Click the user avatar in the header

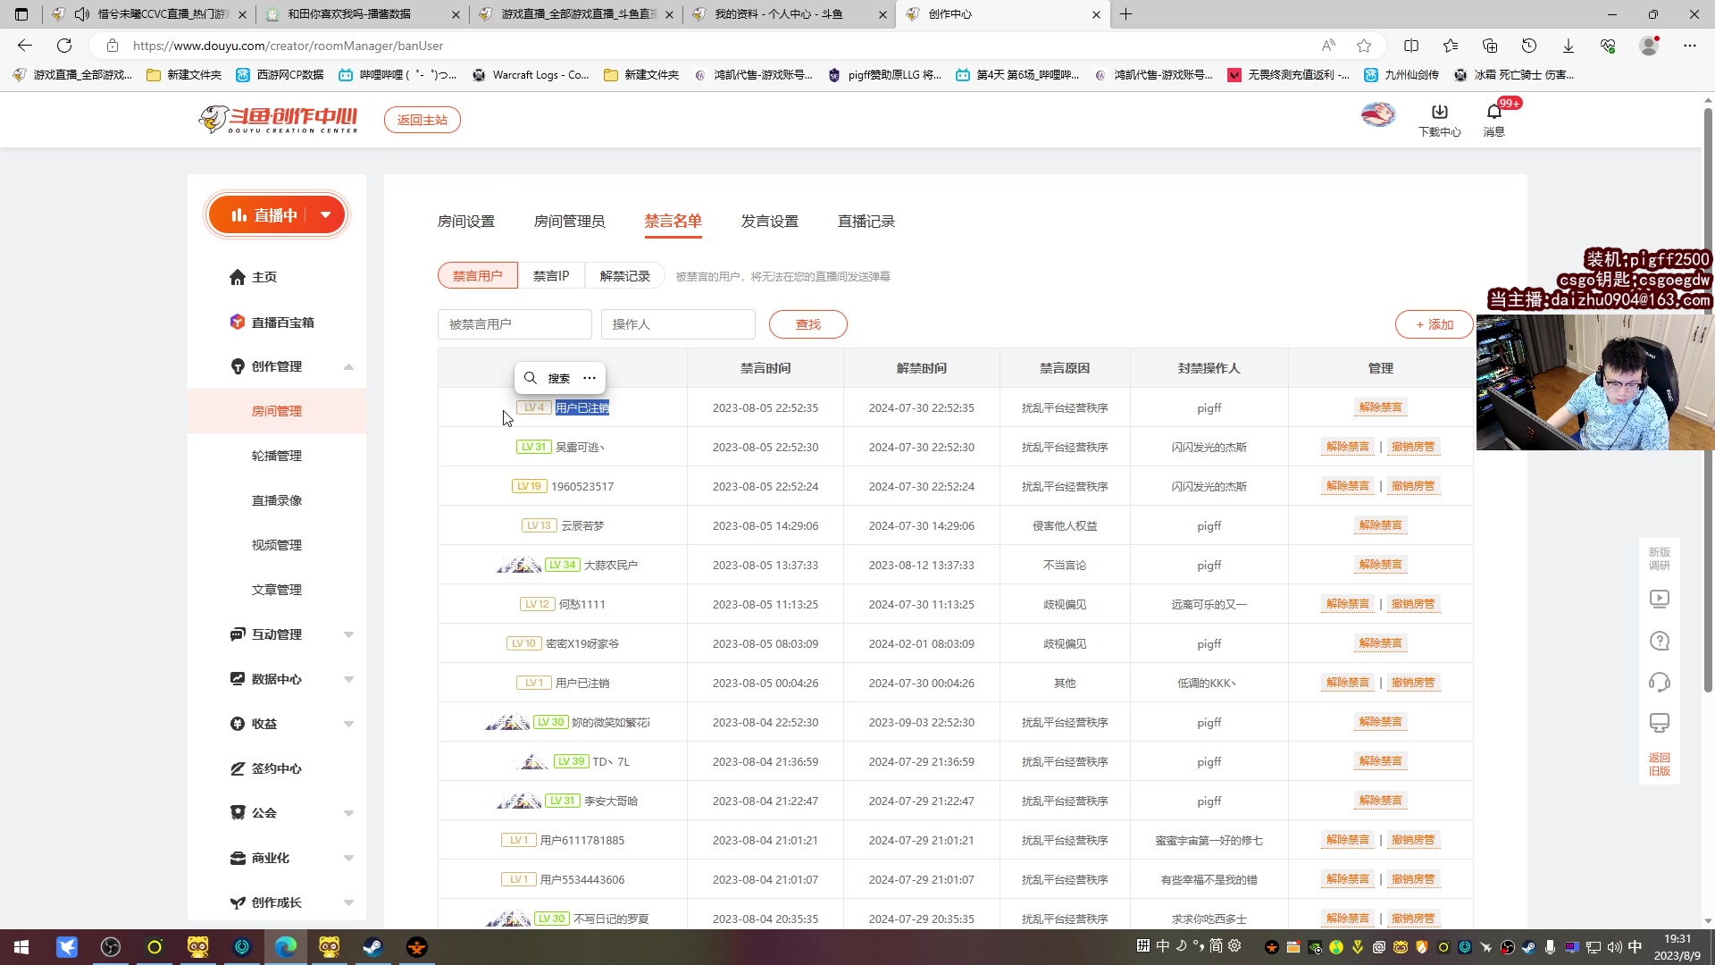1377,115
